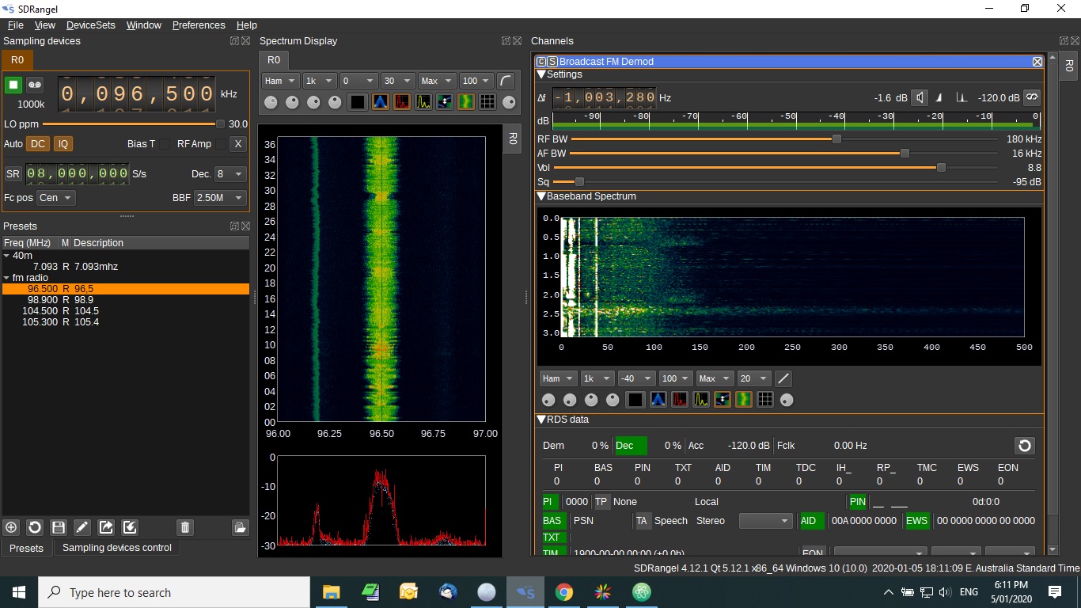Enable the Bias T checkbox
Screen dimensions: 1081x608
click(x=165, y=144)
